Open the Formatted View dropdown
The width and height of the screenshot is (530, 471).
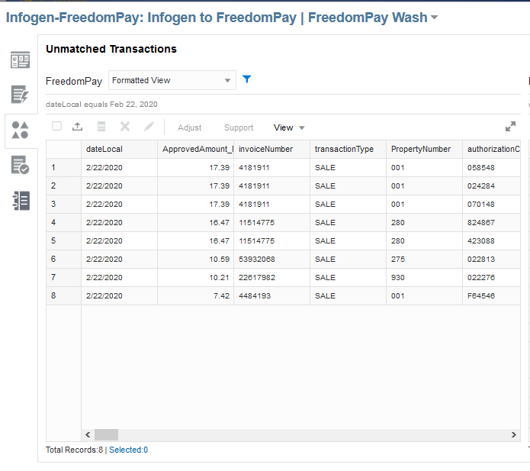pyautogui.click(x=172, y=80)
